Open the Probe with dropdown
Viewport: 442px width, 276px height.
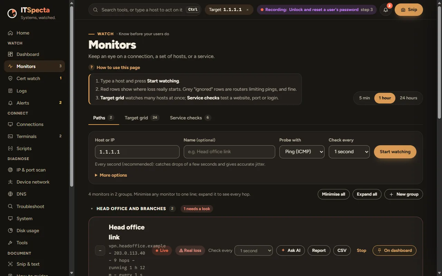(x=302, y=152)
